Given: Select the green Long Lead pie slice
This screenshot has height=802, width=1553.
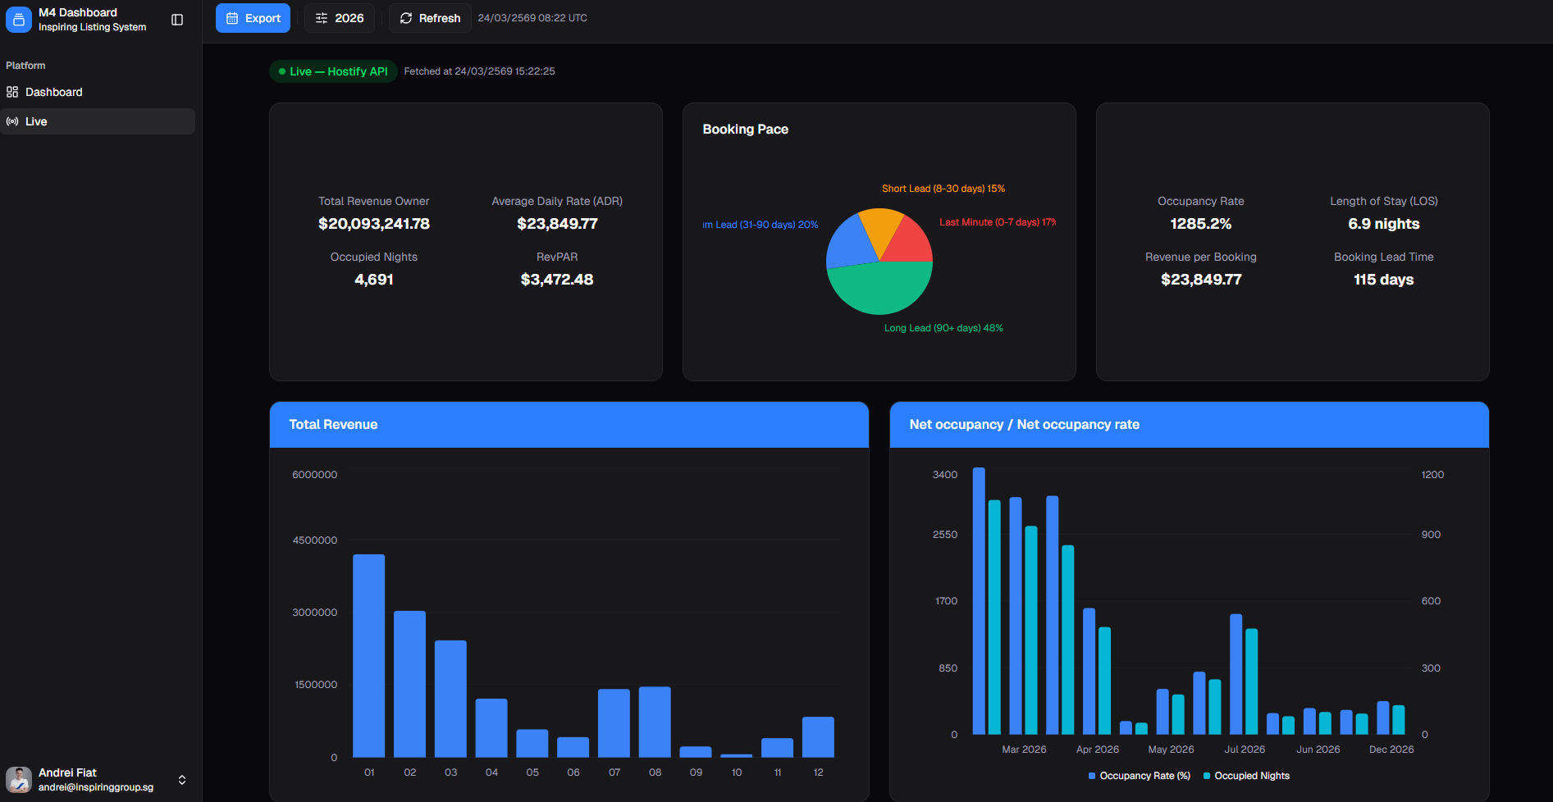Looking at the screenshot, I should point(879,289).
